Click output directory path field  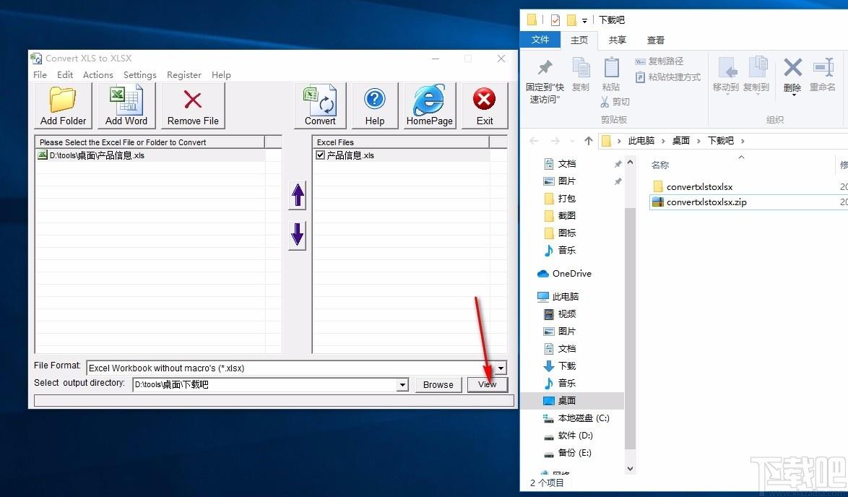(x=265, y=384)
